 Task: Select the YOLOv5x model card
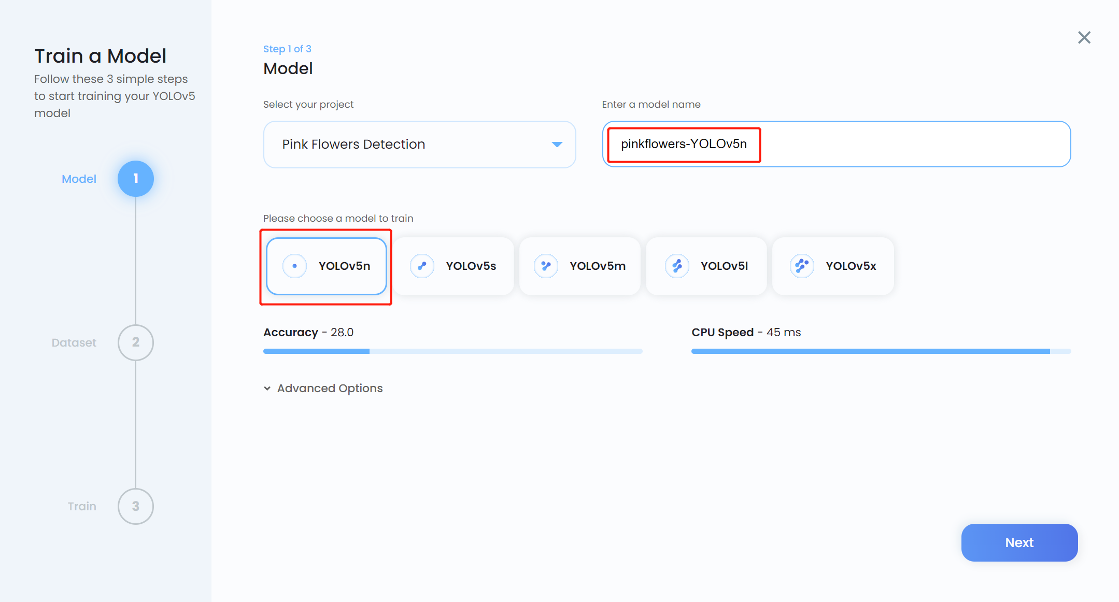pyautogui.click(x=833, y=266)
